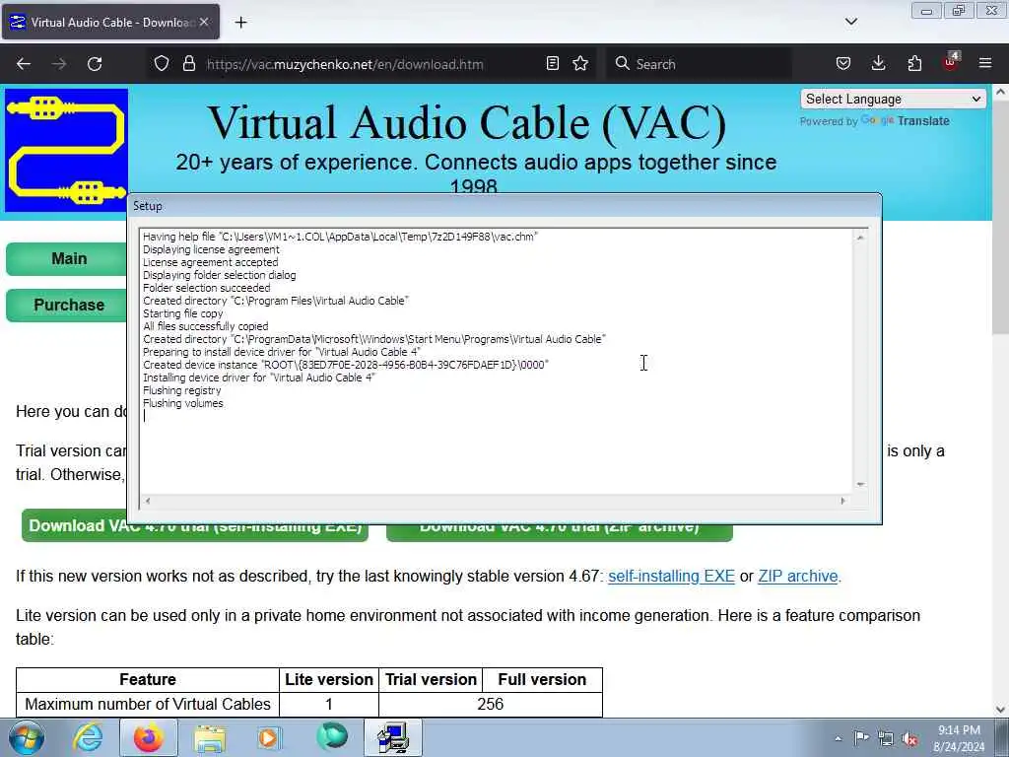Click the uBlock extension icon with badge
Screen dimensions: 1009x757
[951, 62]
